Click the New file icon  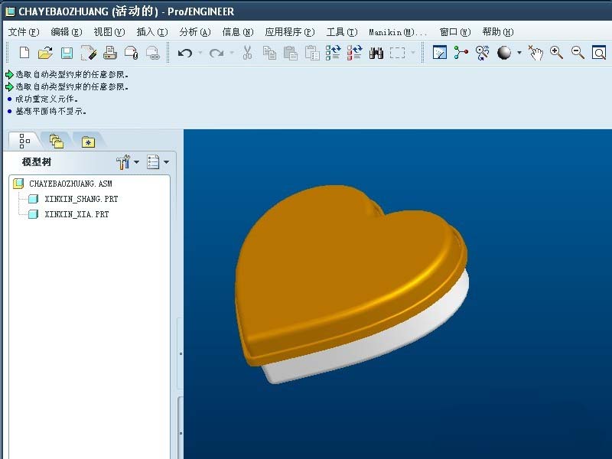click(x=24, y=53)
